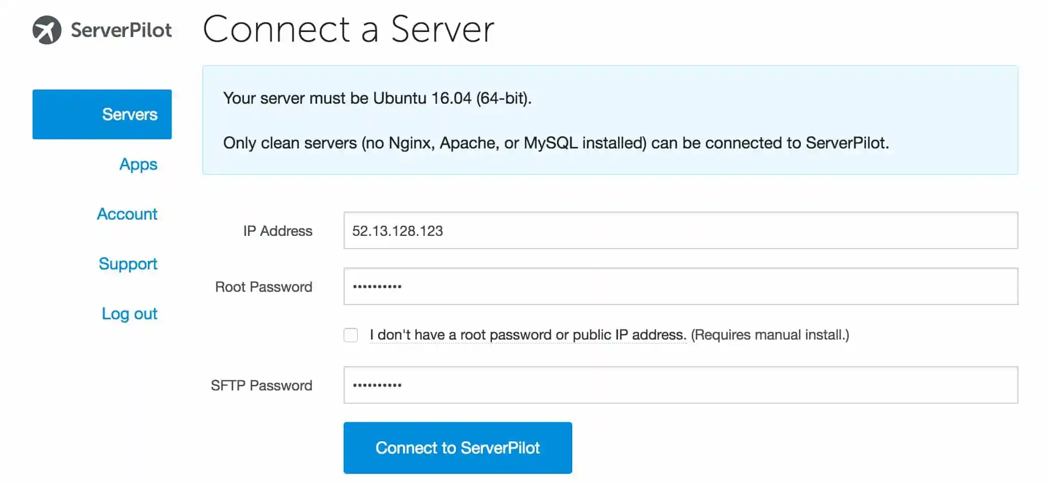Go to the Account page
This screenshot has width=1049, height=484.
(127, 214)
